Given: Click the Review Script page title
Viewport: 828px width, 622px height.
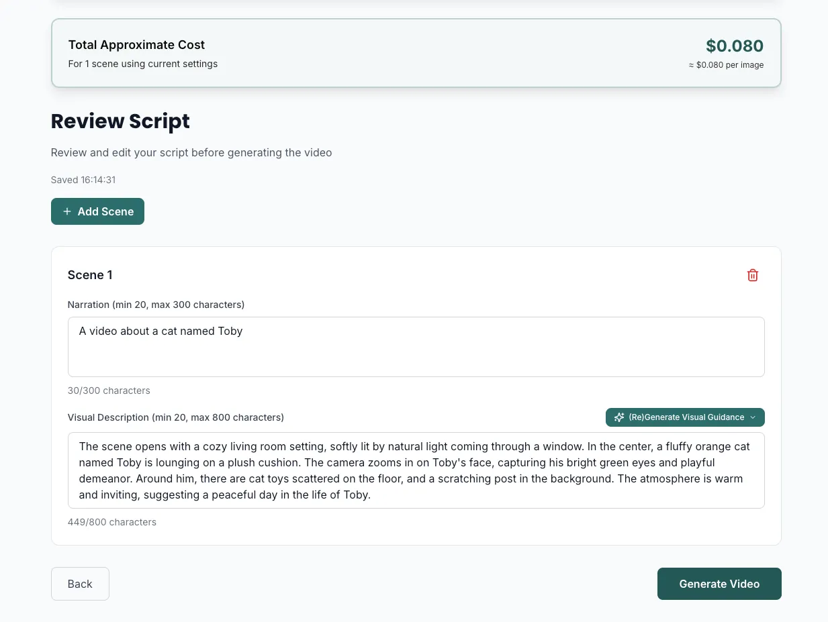Looking at the screenshot, I should point(120,121).
